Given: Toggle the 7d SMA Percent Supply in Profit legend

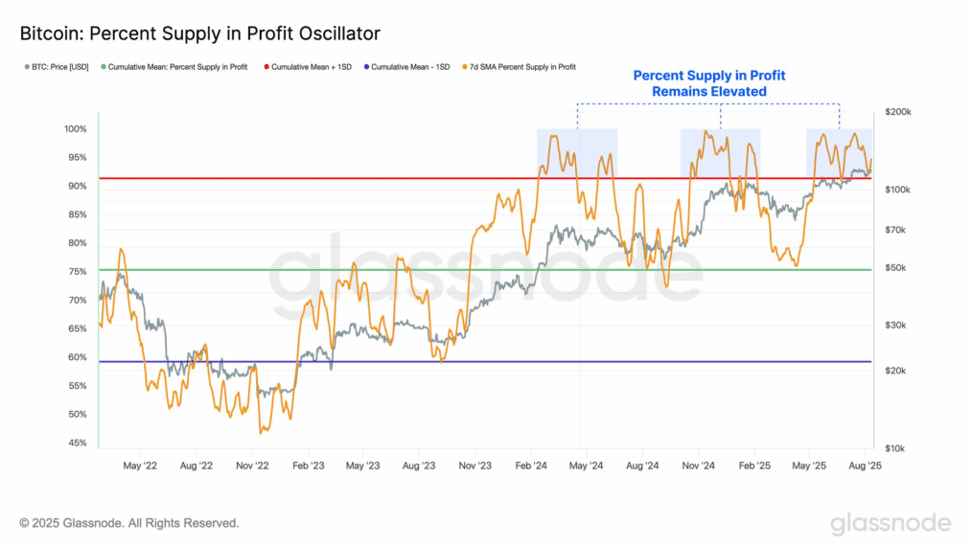Looking at the screenshot, I should coord(519,67).
